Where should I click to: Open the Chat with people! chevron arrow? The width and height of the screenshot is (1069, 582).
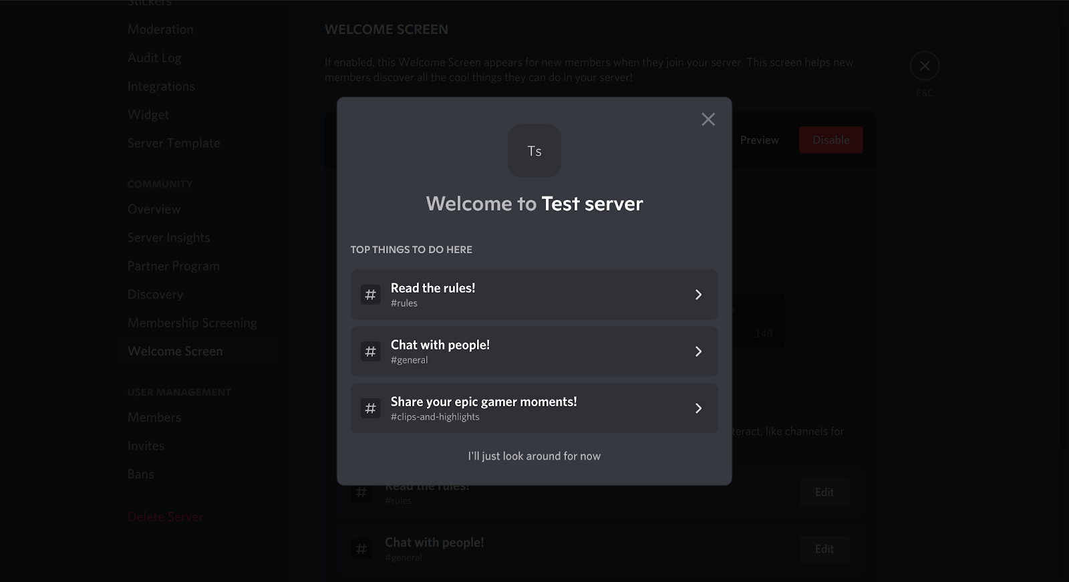point(698,351)
